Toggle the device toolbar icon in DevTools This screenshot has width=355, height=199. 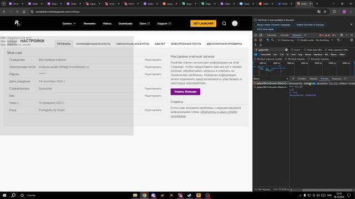point(261,35)
